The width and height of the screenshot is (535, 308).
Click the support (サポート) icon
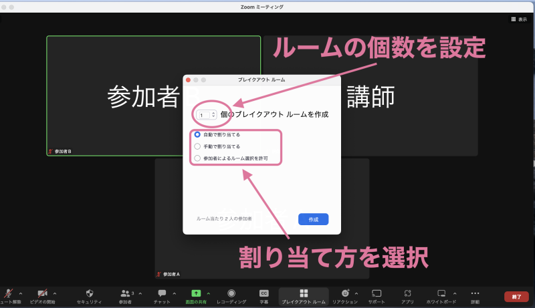(x=377, y=293)
